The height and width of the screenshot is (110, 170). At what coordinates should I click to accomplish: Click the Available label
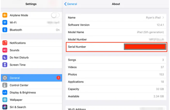click(x=74, y=96)
